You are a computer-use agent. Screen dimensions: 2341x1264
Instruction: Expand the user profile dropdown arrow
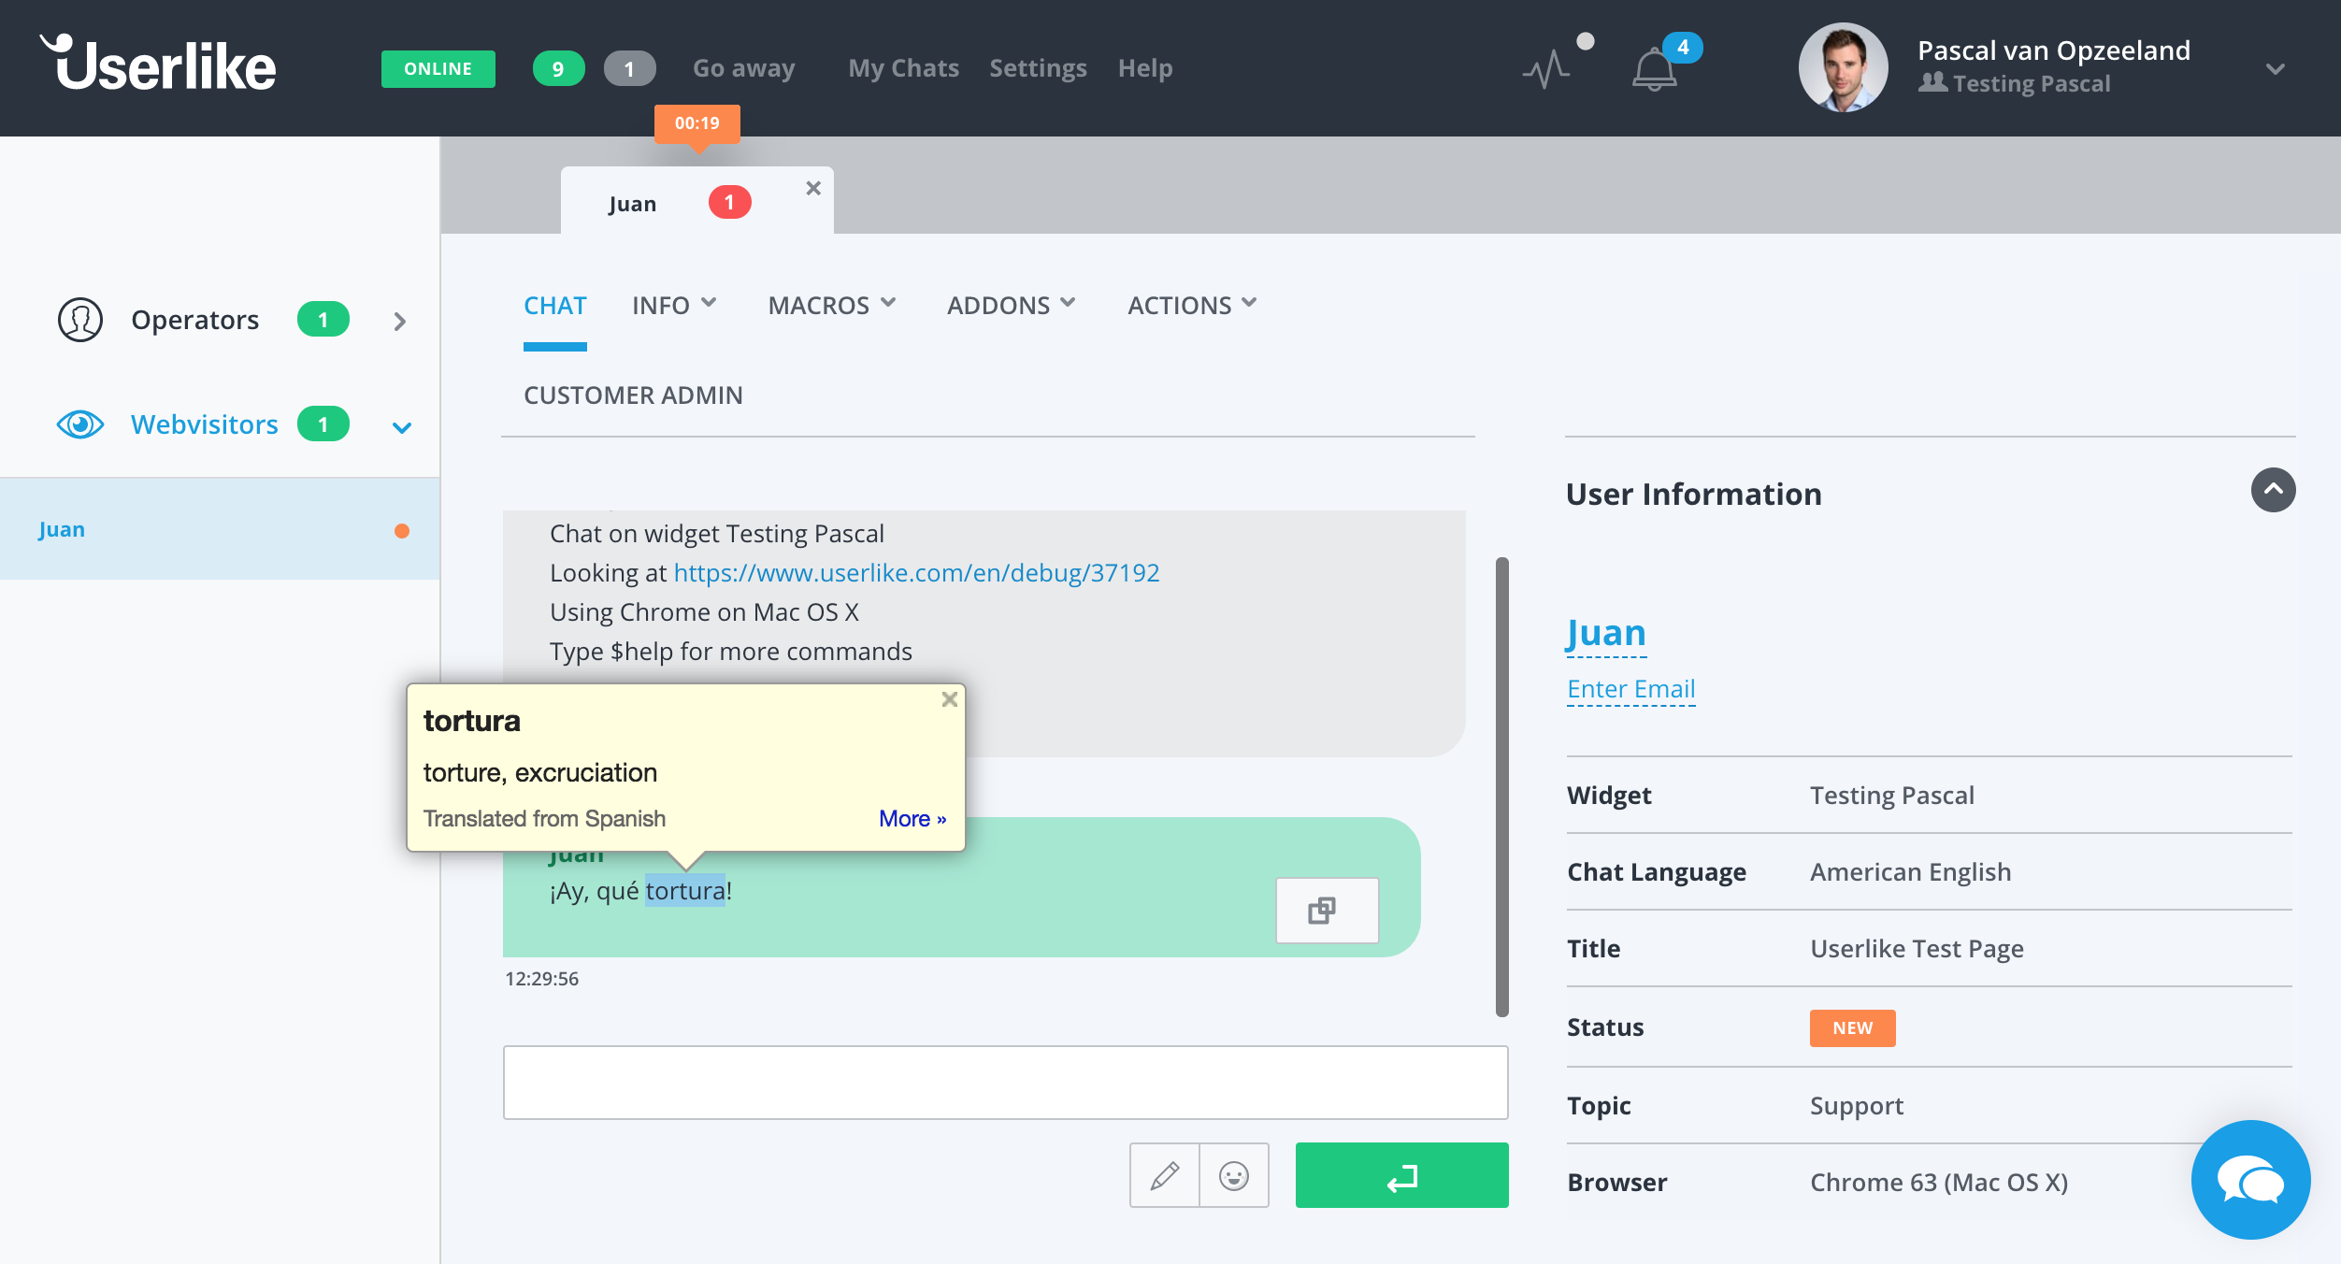(x=2276, y=69)
